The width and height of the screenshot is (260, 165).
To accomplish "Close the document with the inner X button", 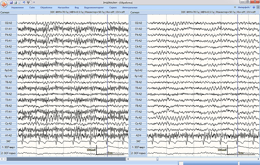I will [258, 7].
